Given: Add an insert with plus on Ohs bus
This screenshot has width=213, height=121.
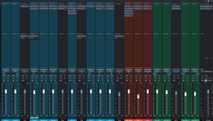Looking at the screenshot, I should pyautogui.click(x=28, y=4).
